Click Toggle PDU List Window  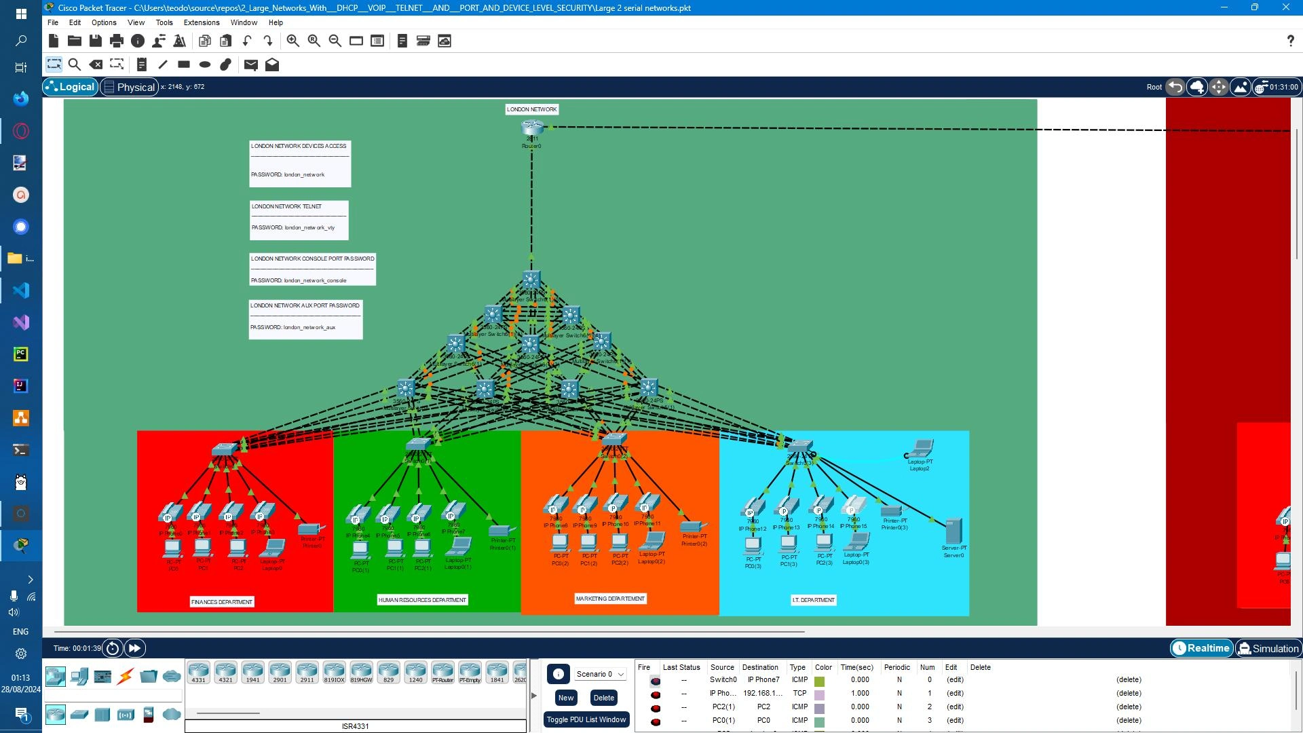tap(586, 719)
